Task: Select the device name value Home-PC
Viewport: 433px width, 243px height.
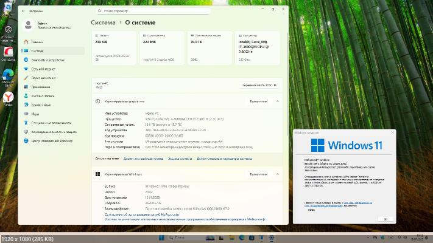Action: coord(152,113)
